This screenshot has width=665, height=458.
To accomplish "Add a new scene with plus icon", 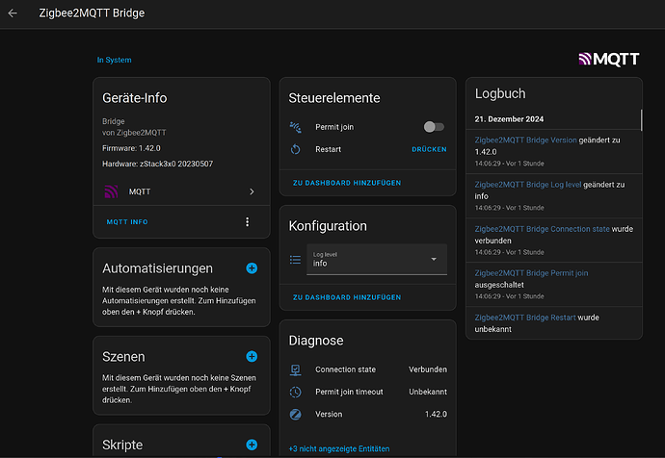I will 252,356.
